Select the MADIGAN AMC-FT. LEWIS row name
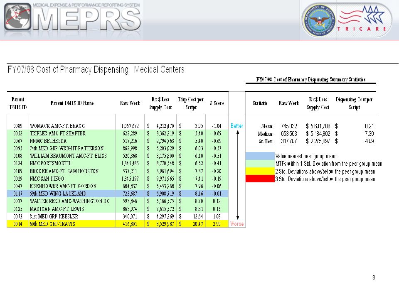The width and height of the screenshot is (399, 299). 57,209
